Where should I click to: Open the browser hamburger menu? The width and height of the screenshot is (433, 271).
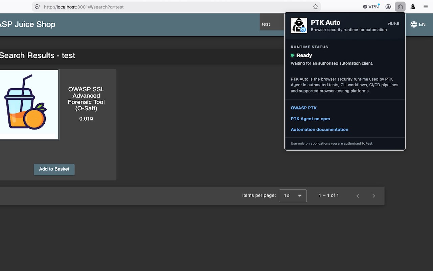426,7
